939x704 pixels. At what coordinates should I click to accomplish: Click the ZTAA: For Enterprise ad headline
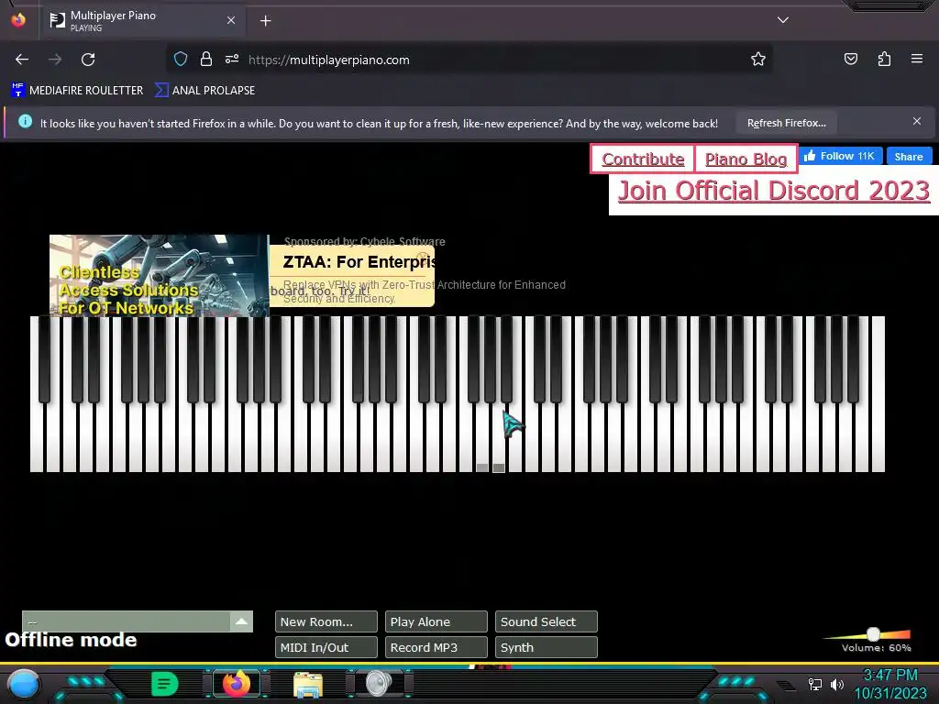point(359,262)
